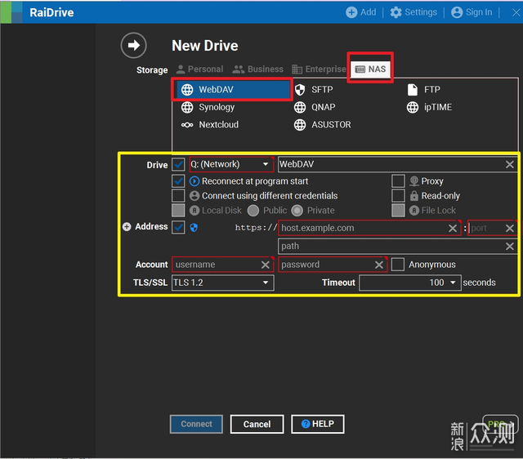Screen dimensions: 523x459
Task: Choose Nextcloud storage type
Action: tap(210, 125)
